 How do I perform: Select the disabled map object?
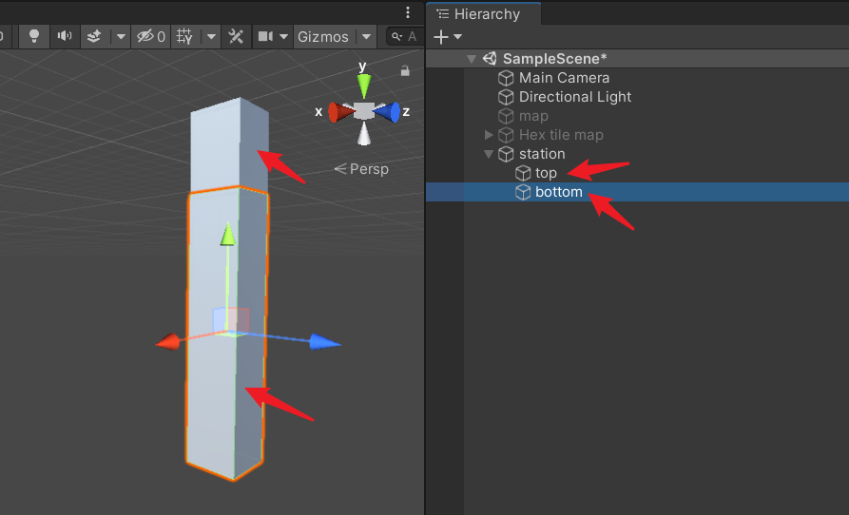coord(533,116)
